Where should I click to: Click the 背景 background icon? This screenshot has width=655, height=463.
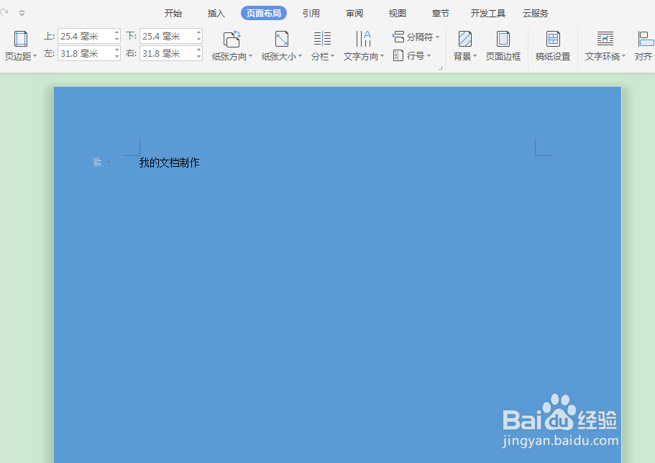point(465,39)
